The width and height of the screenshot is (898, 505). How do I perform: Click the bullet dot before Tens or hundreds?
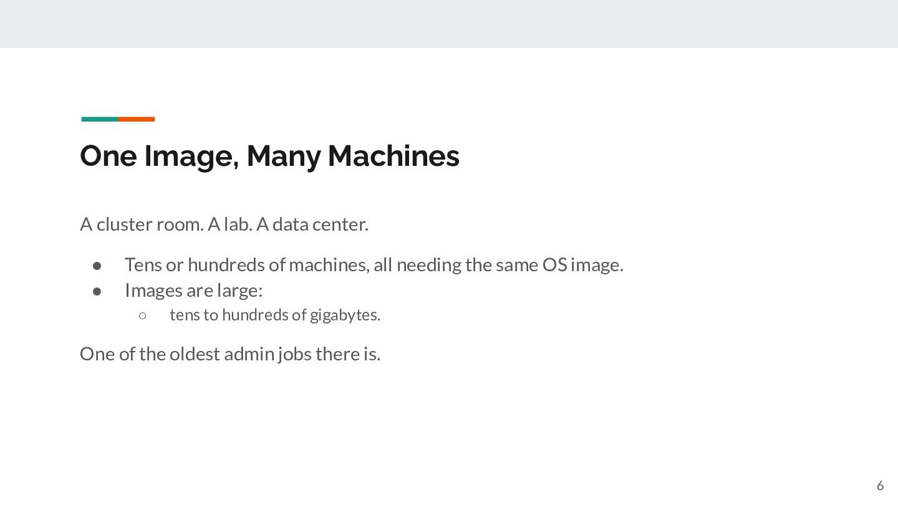[97, 265]
